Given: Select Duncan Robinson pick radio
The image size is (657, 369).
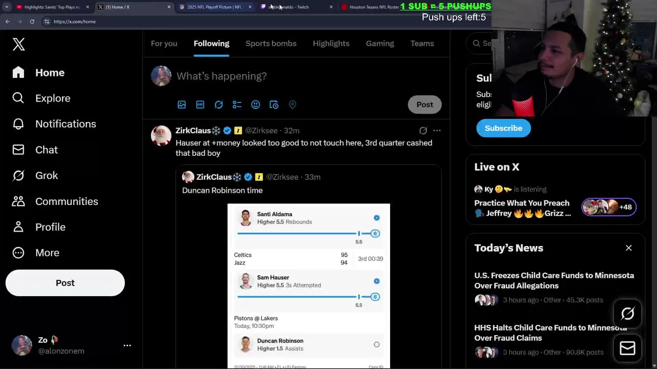Looking at the screenshot, I should tap(377, 345).
